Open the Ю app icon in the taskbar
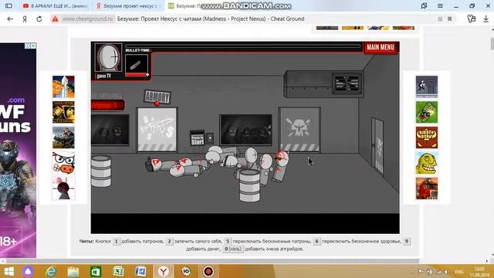Screen dimensions: 494x278 [x=186, y=271]
